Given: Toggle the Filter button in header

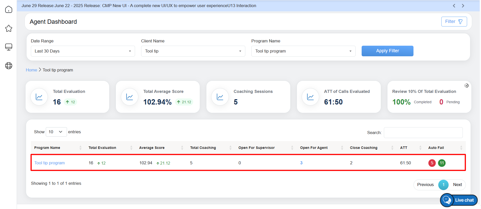Looking at the screenshot, I should point(454,21).
